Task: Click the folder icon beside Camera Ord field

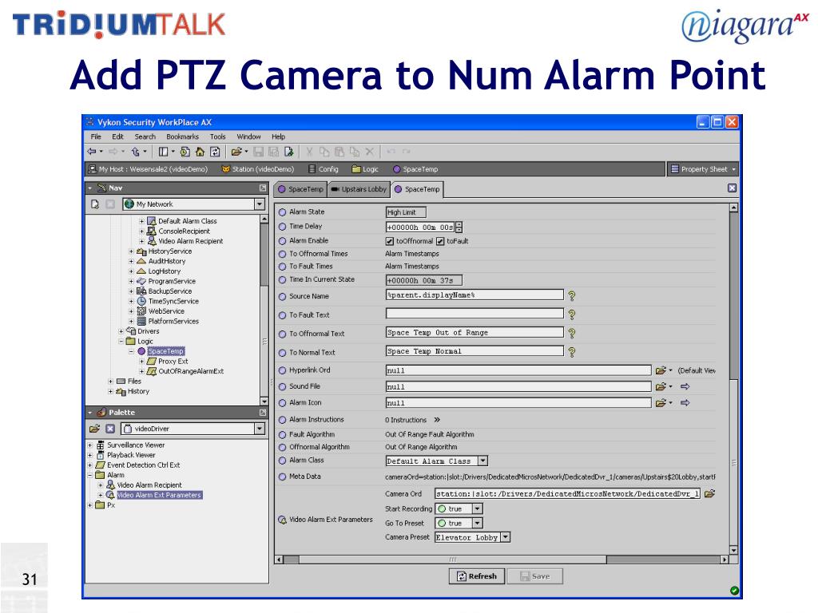Action: (709, 493)
